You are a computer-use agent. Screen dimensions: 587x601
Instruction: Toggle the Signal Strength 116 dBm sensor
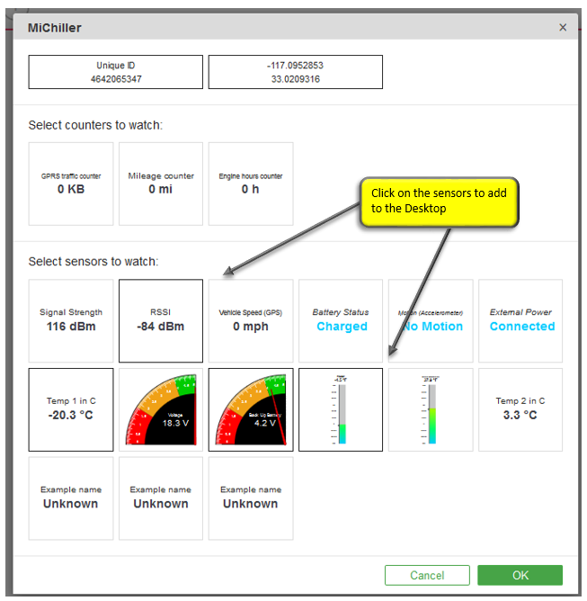pyautogui.click(x=71, y=320)
